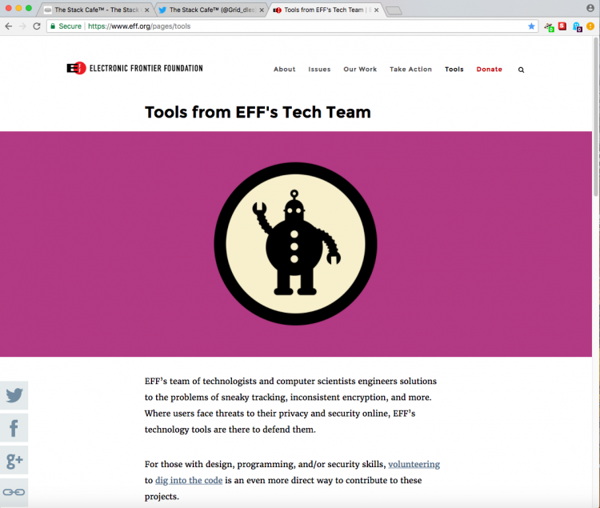Image resolution: width=600 pixels, height=508 pixels.
Task: Click the macOS yellow minimize window button
Action: pos(18,8)
